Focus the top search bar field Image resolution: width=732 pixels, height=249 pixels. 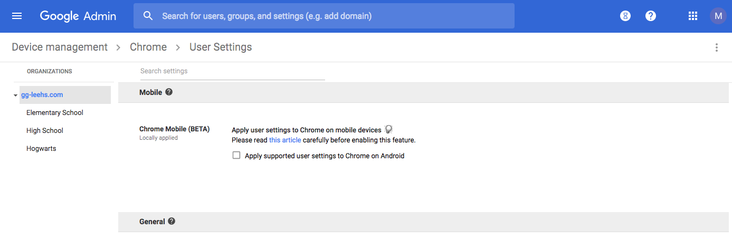(324, 16)
